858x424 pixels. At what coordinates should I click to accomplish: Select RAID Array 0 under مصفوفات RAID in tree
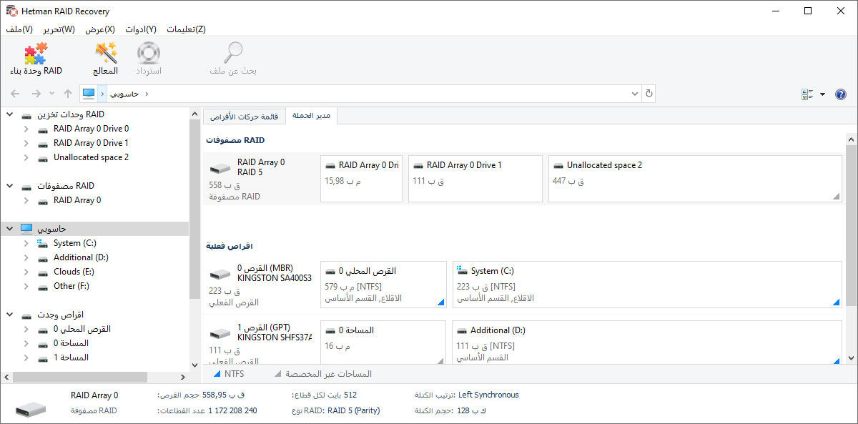pyautogui.click(x=77, y=200)
